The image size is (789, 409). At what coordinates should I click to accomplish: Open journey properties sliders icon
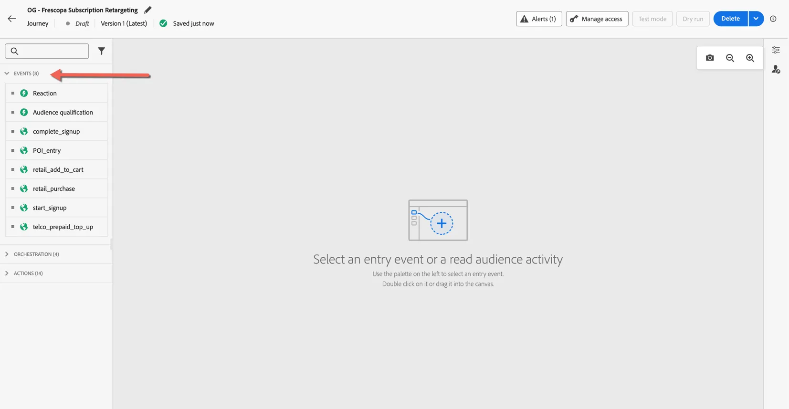pyautogui.click(x=776, y=50)
